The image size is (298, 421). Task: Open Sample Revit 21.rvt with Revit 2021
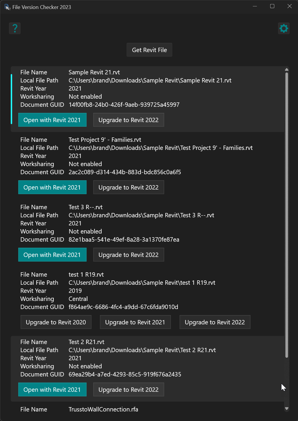(52, 120)
